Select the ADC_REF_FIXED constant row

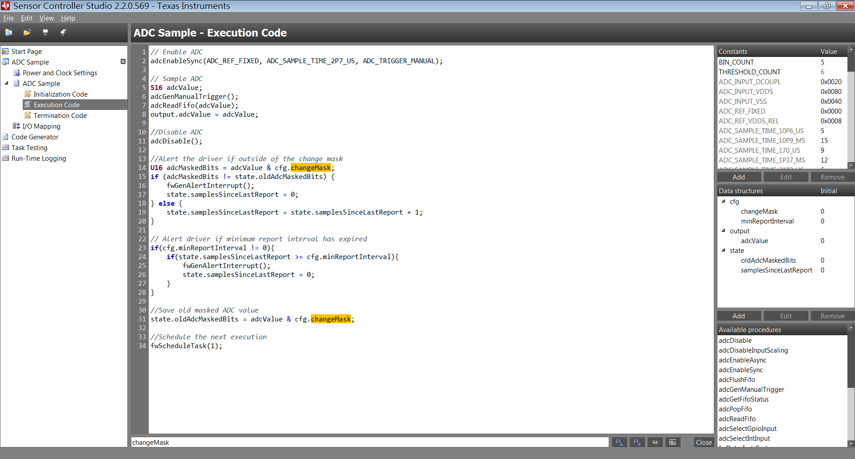pyautogui.click(x=782, y=111)
